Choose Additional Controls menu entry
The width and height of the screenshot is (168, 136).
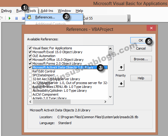click(x=50, y=23)
